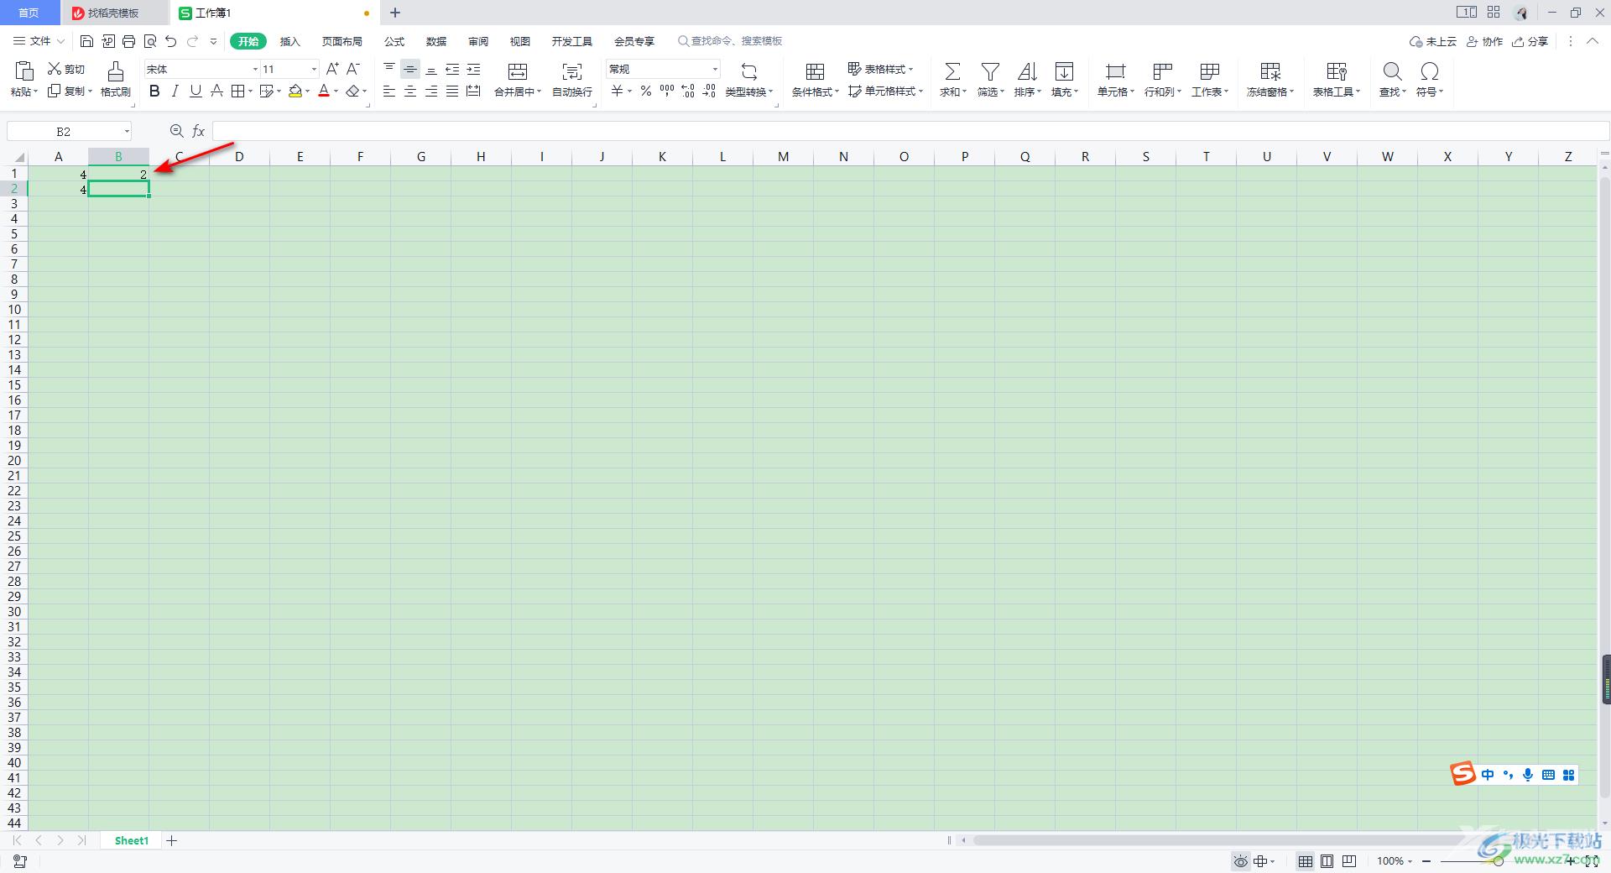The width and height of the screenshot is (1611, 873).
Task: Apply strikethrough text formatting
Action: coord(216,91)
